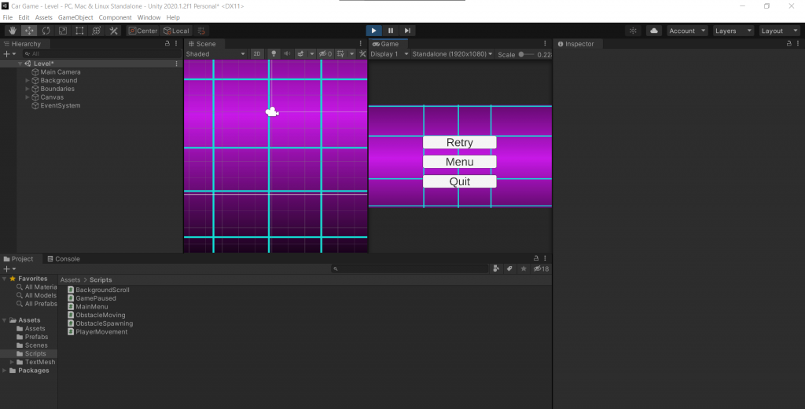Select the Rect tool

point(79,31)
